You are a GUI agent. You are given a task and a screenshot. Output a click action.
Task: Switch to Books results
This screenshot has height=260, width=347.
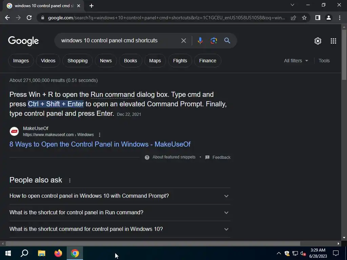(130, 61)
